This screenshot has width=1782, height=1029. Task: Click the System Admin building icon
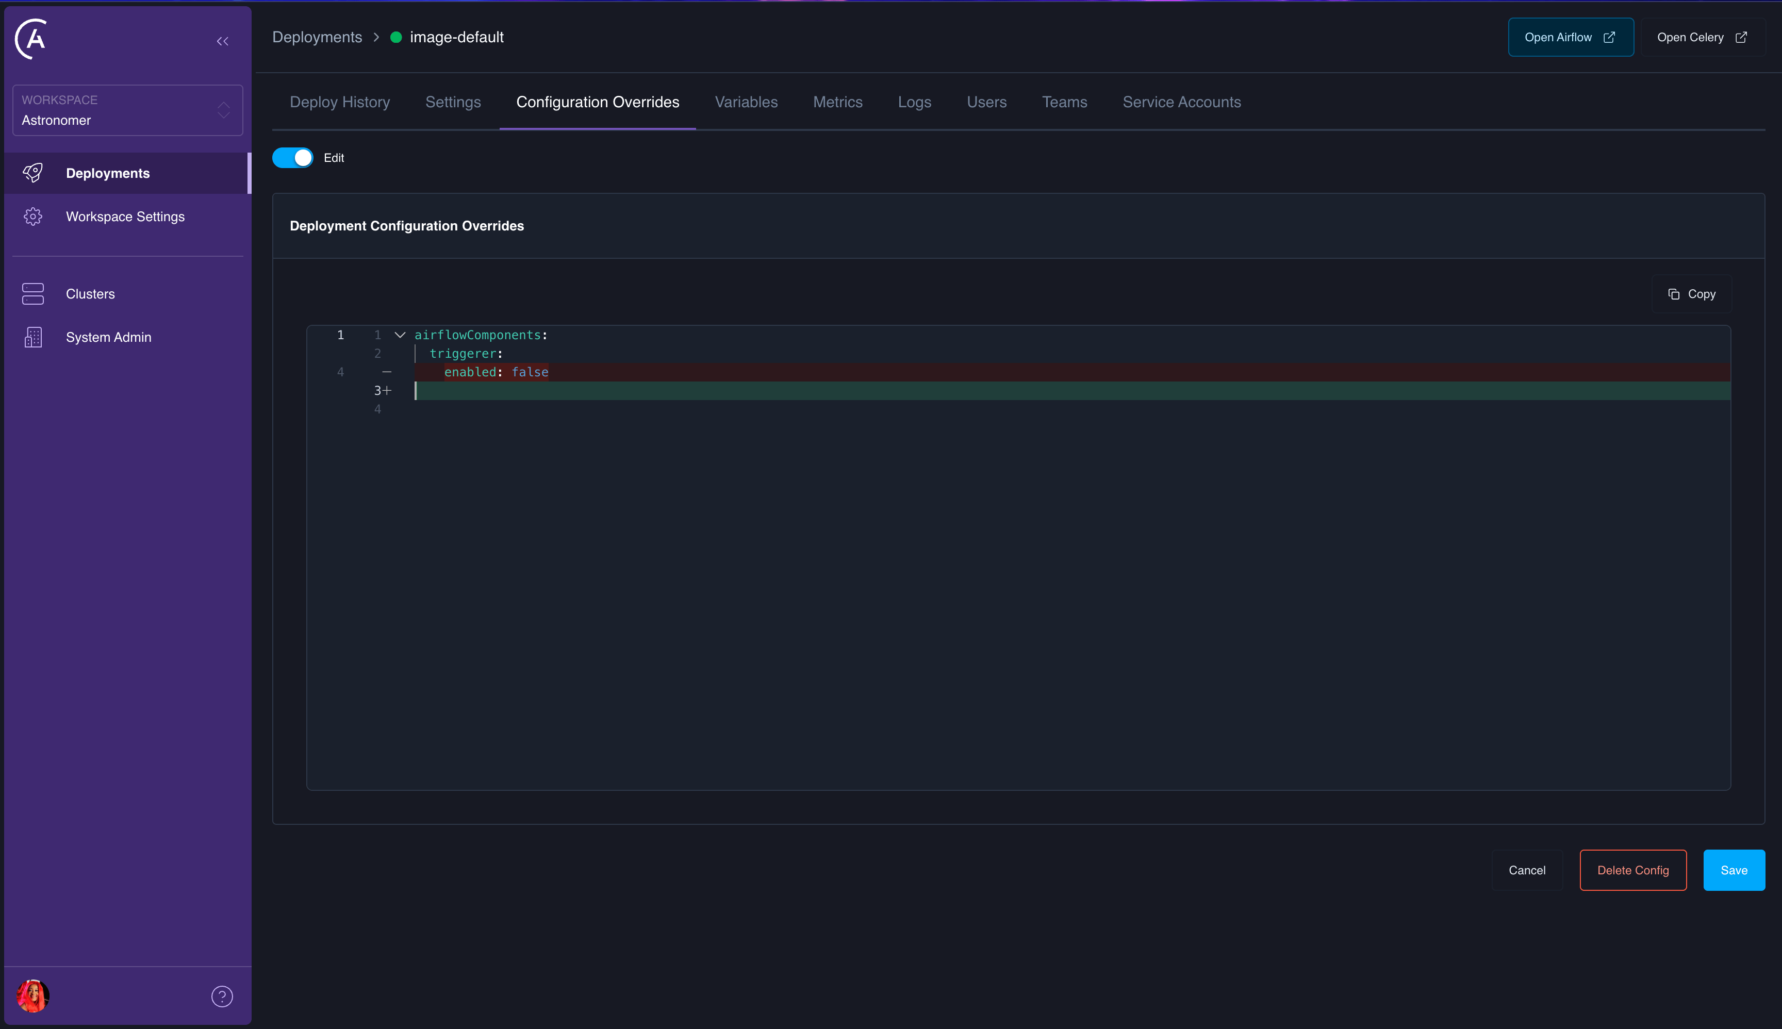(x=32, y=337)
